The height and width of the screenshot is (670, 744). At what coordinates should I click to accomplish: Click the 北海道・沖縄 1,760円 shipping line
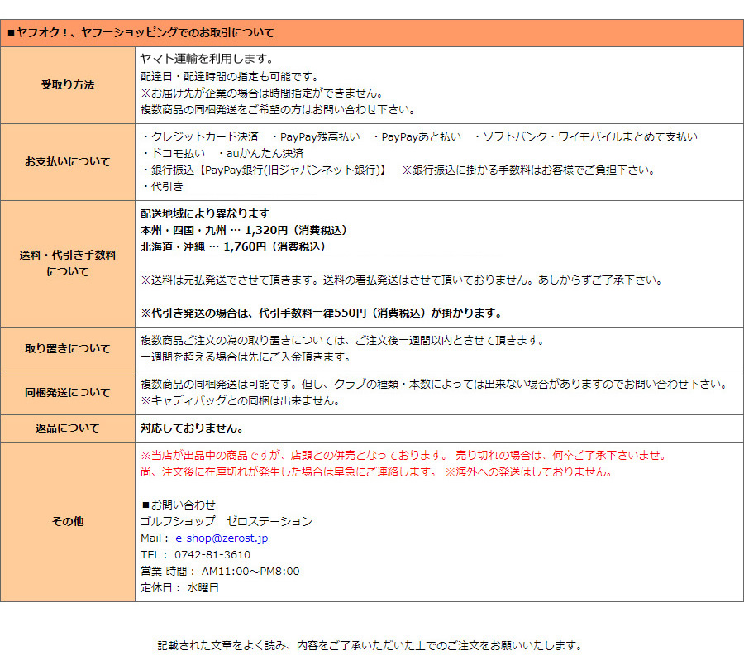coord(234,246)
